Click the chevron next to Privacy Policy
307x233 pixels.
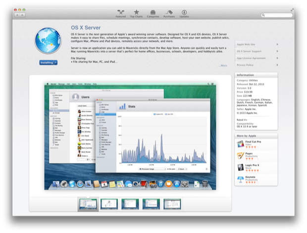[x=277, y=65]
